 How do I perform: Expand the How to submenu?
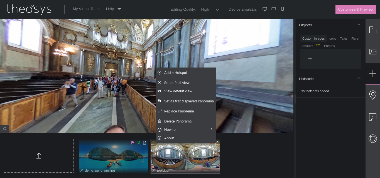[186, 130]
